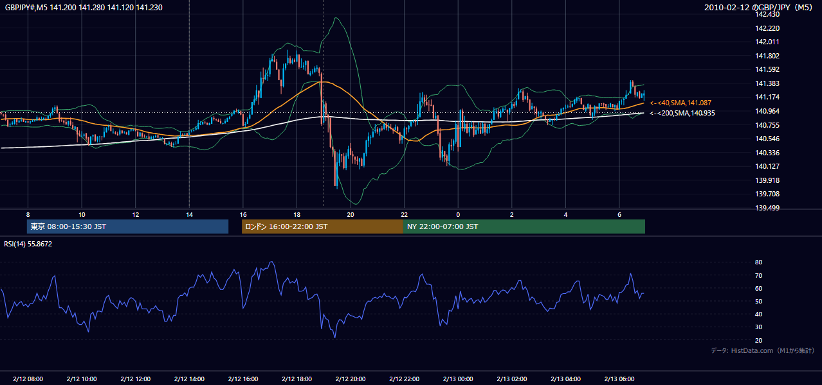Click price level 140.964 on the axis
Image resolution: width=822 pixels, height=385 pixels.
pyautogui.click(x=769, y=111)
